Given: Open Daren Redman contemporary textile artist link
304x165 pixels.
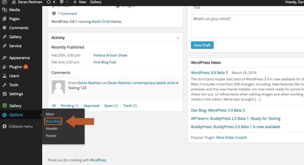Looking at the screenshot, I should tap(143, 83).
